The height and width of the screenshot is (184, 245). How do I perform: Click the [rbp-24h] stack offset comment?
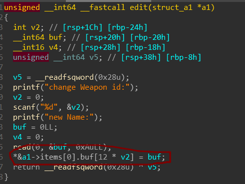click(x=128, y=27)
